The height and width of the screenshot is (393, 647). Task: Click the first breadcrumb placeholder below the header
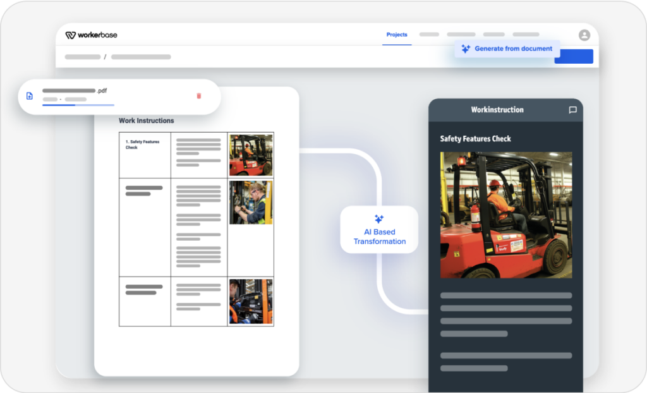[x=82, y=57]
